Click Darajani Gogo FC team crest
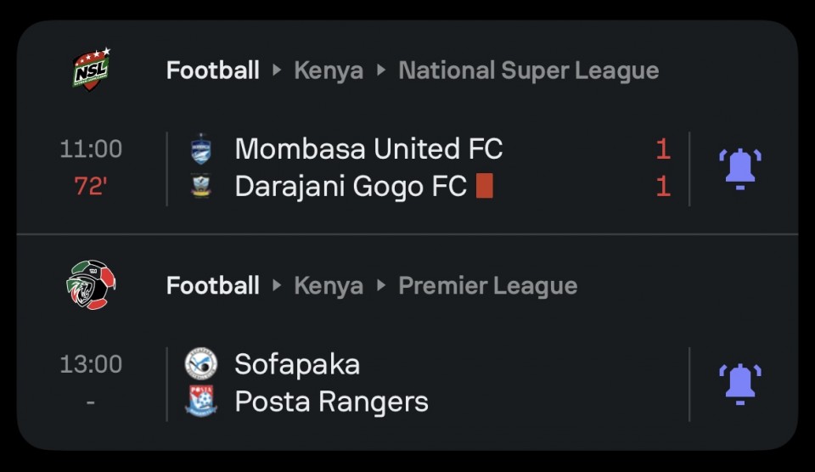 pyautogui.click(x=201, y=186)
